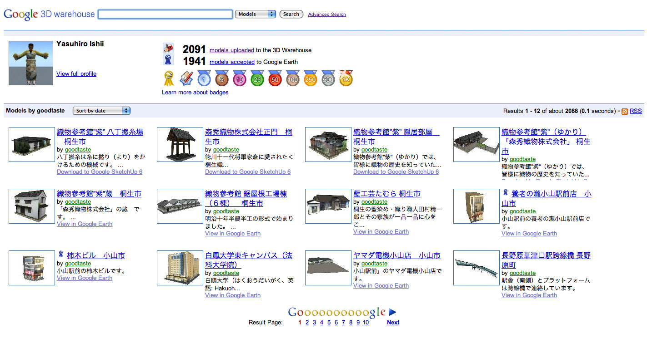Click the Models by goodtaste heading
This screenshot has height=338, width=647.
point(35,111)
